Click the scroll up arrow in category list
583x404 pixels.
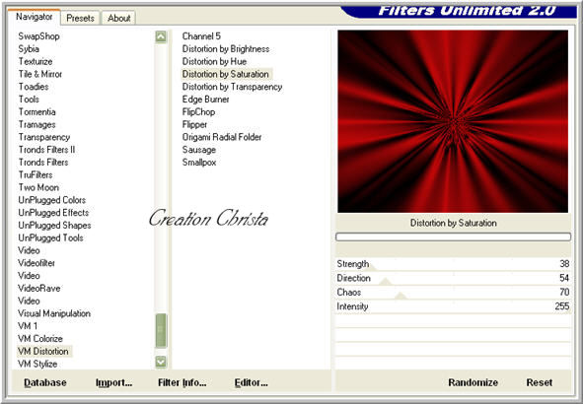click(161, 36)
